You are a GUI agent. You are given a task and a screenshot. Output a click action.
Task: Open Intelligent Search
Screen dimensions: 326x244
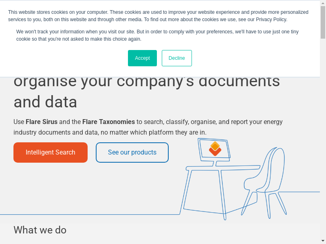(x=51, y=152)
